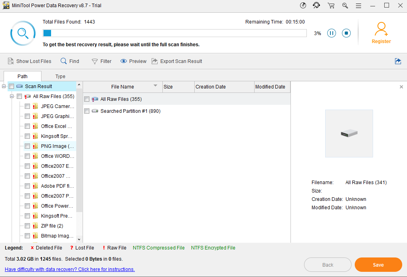The image size is (407, 277).
Task: Check the Office Excel checkbox
Action: coord(27,126)
